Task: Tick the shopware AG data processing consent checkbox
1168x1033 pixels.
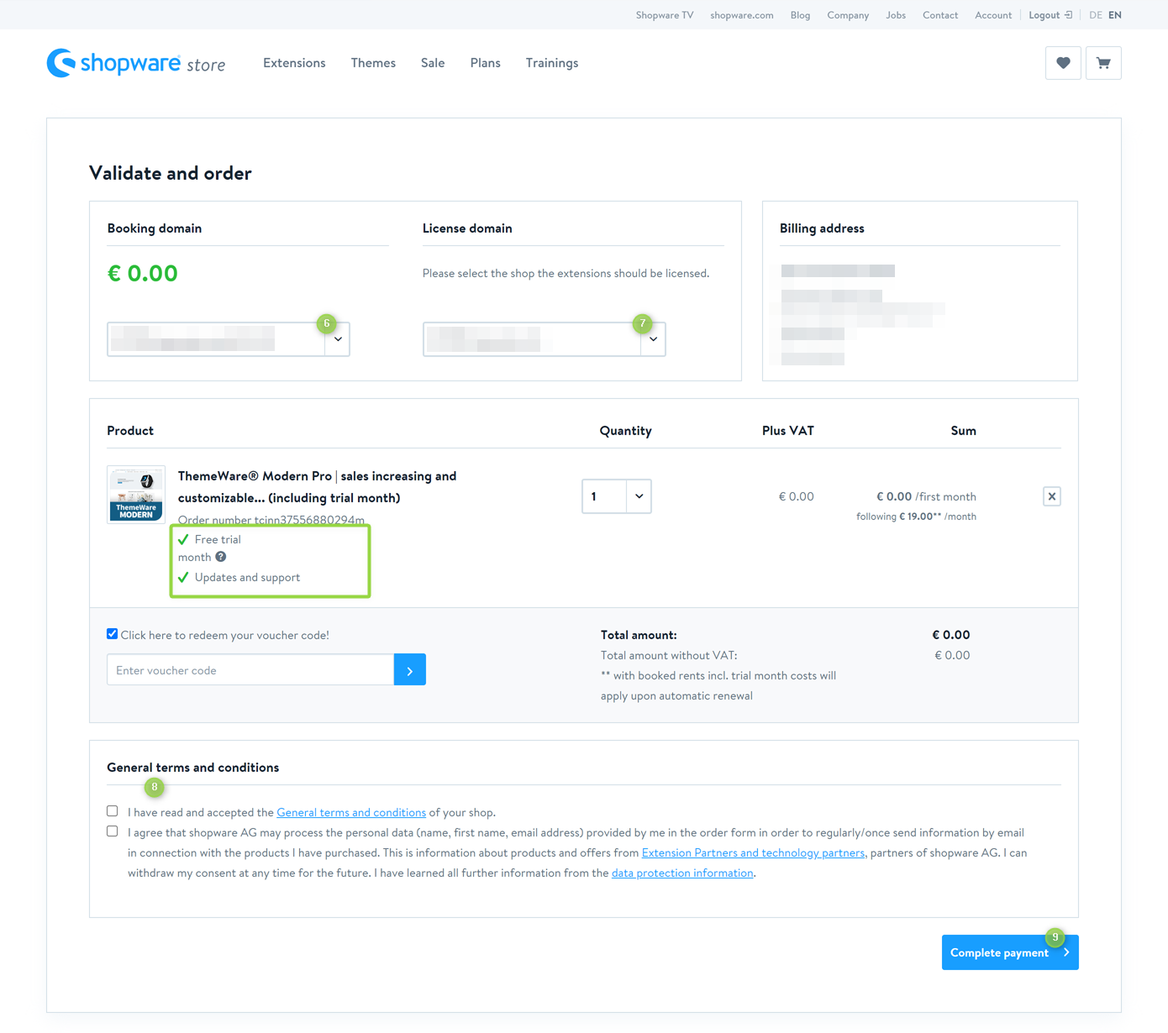Action: (x=113, y=831)
